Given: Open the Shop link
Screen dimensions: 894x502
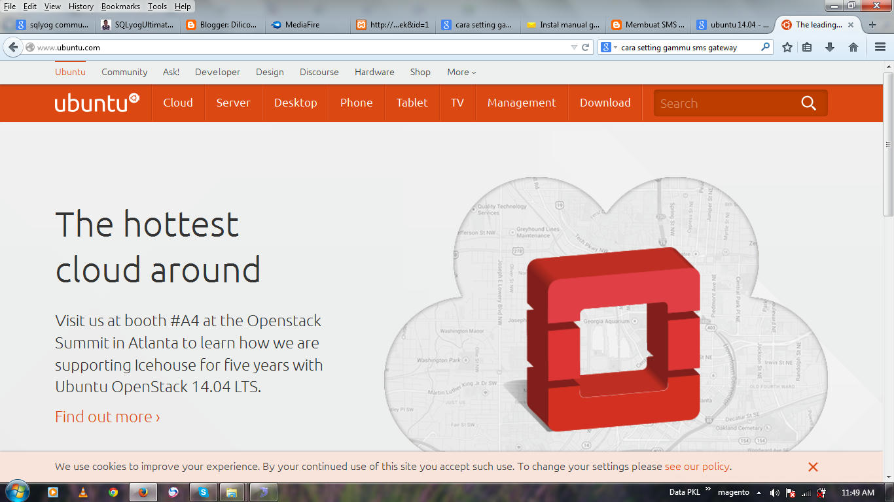Looking at the screenshot, I should [x=420, y=72].
